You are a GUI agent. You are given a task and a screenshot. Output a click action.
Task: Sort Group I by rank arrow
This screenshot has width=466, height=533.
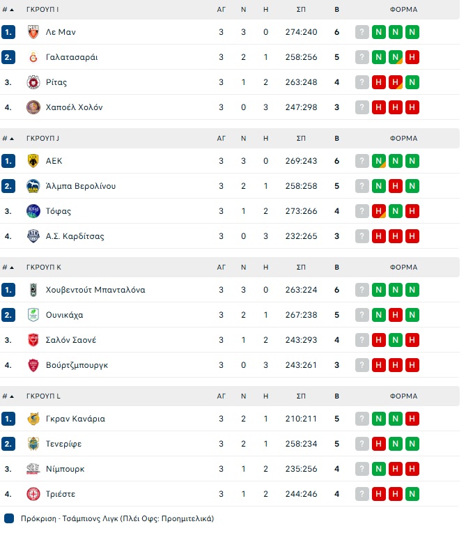12,10
